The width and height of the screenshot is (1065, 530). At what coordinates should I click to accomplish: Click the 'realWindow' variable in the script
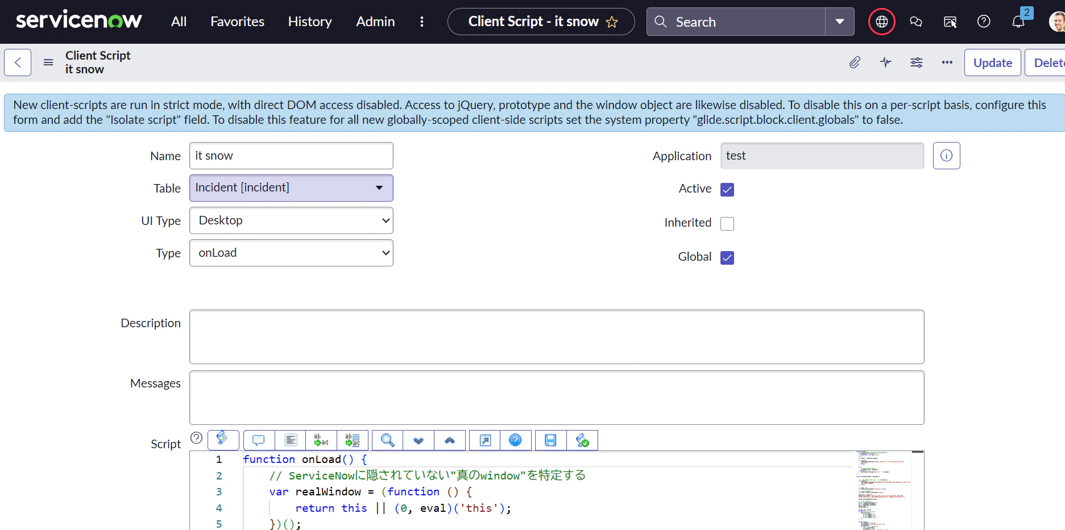point(328,492)
